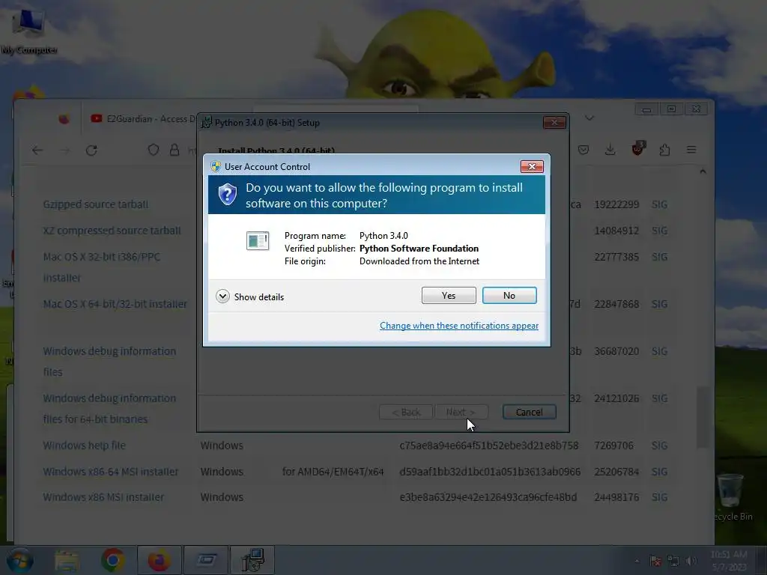Open Windows debug information files for 64-bit binaries
This screenshot has width=767, height=575.
[x=109, y=408]
